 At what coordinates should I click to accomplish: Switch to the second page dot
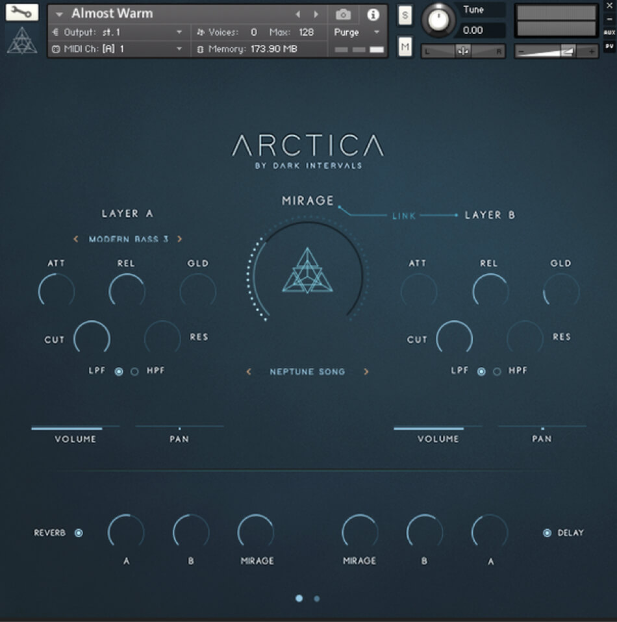tap(316, 599)
